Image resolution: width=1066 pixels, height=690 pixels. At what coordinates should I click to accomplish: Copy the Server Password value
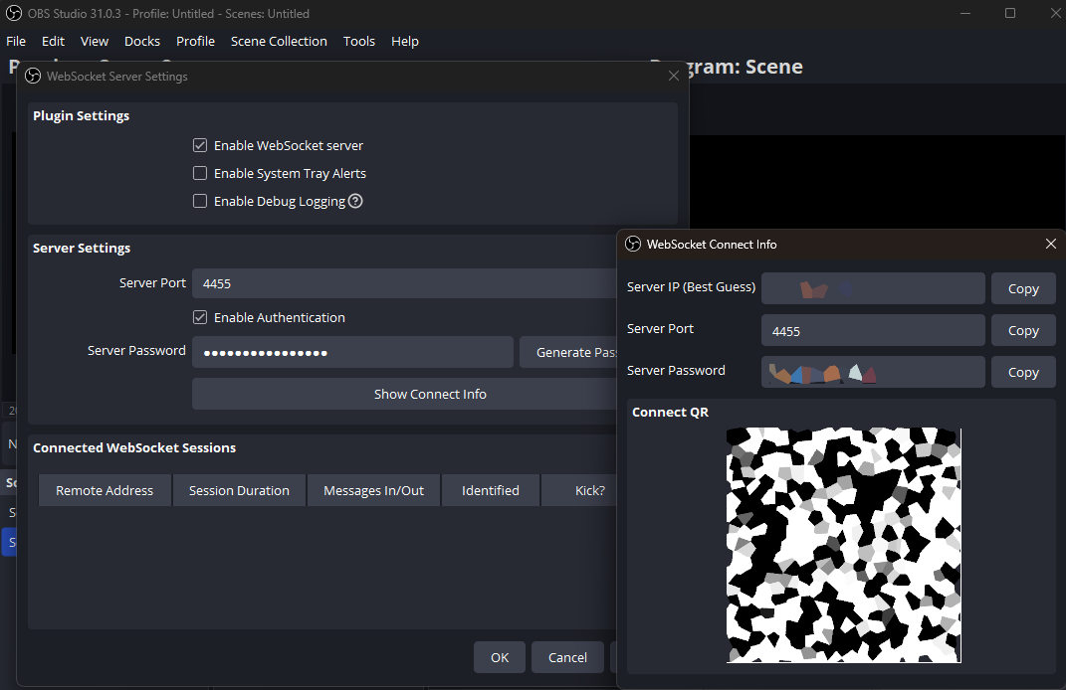[x=1023, y=372]
